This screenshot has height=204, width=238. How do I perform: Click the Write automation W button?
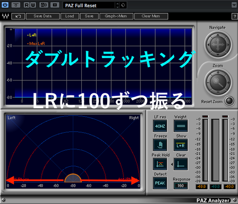click(33, 5)
